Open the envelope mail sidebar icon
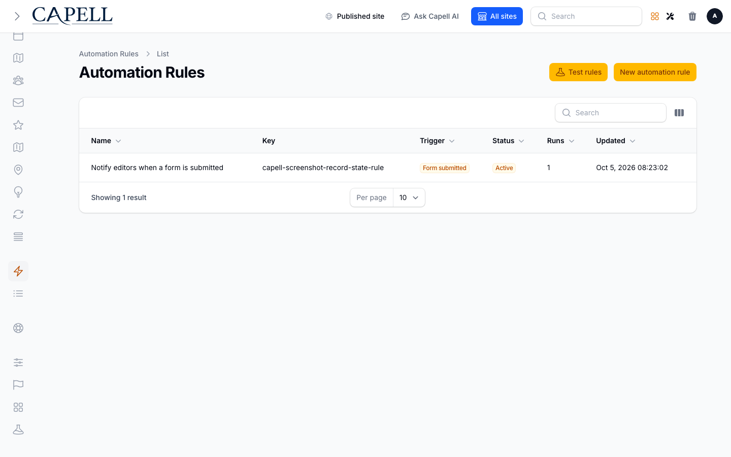Viewport: 731px width, 457px height. point(18,103)
